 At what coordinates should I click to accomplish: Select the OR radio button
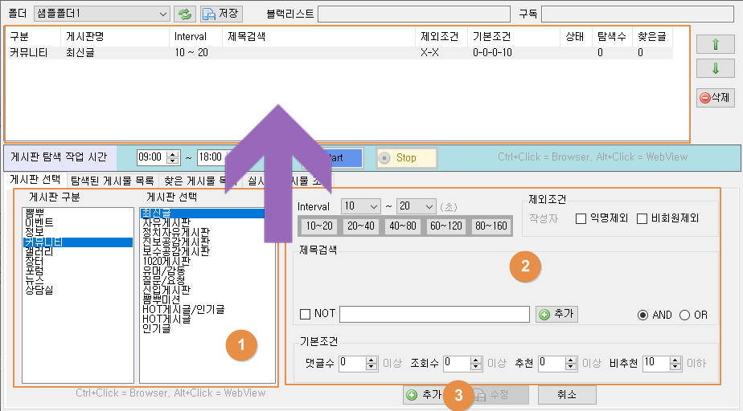(684, 315)
